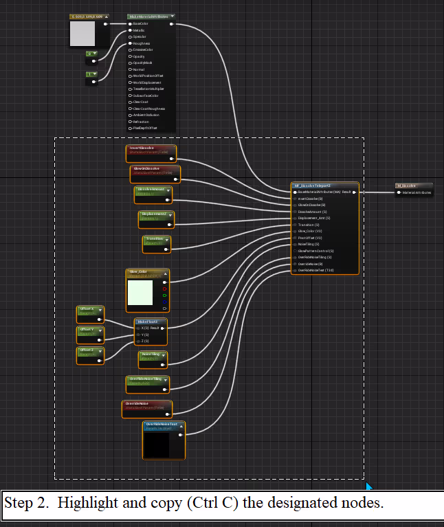Click the WorldPositionOffset input pin

[x=131, y=76]
